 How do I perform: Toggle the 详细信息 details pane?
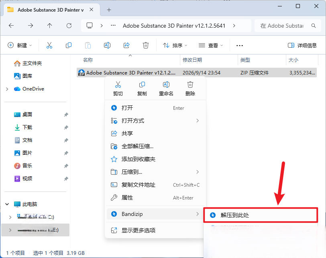302,45
